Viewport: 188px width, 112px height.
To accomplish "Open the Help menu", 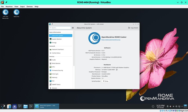I will 37,7.
